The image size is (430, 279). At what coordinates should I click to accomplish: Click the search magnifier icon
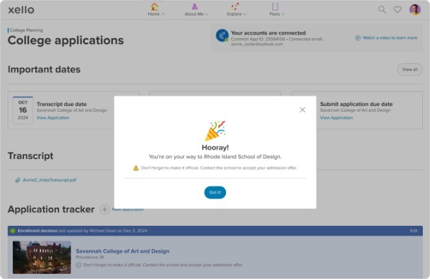[382, 10]
